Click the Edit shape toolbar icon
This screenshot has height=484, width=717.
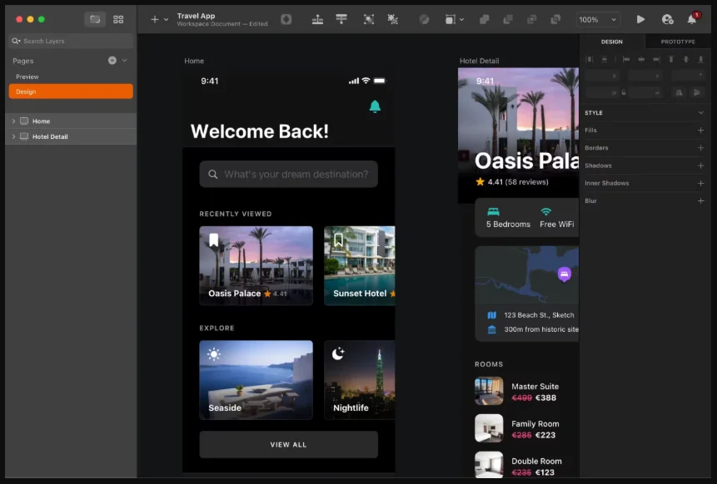(x=424, y=19)
